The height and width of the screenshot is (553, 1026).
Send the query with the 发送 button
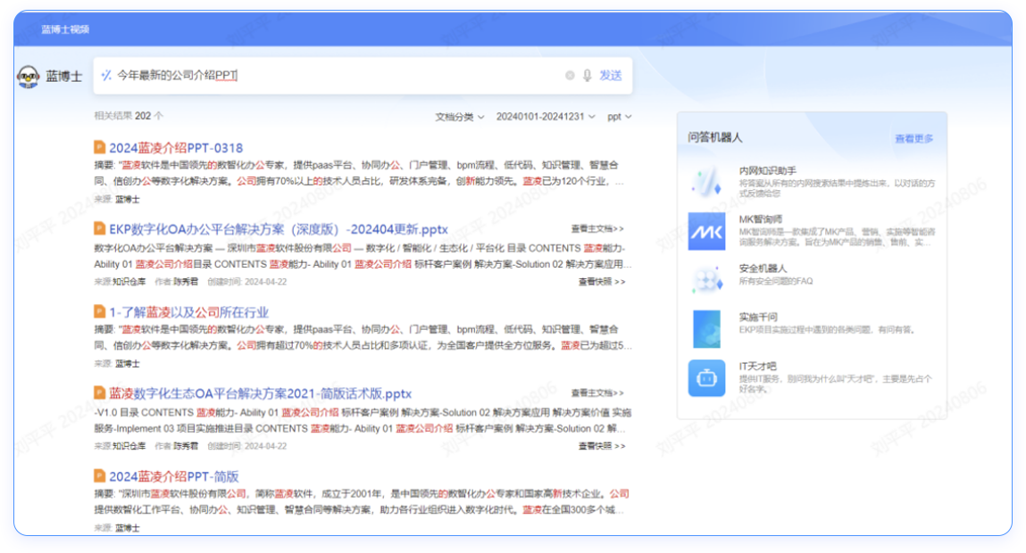coord(611,76)
